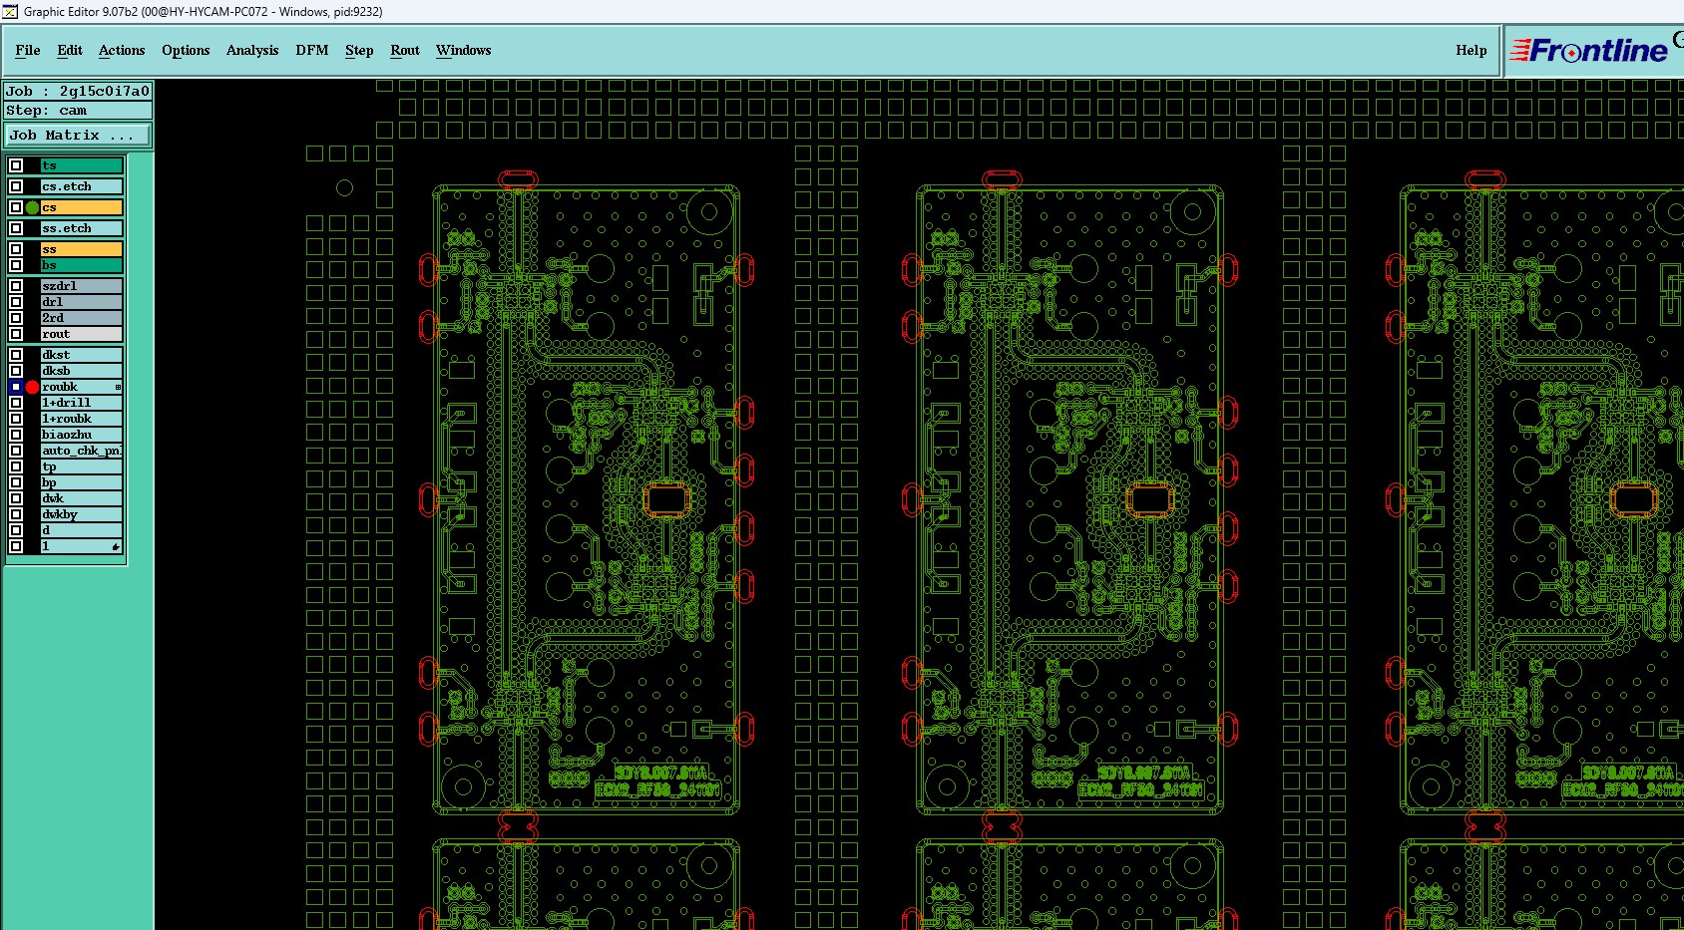Select the 1+roubk layer name
The width and height of the screenshot is (1684, 930).
click(x=82, y=419)
